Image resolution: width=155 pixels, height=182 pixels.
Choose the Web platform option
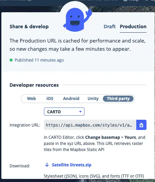click(x=31, y=99)
